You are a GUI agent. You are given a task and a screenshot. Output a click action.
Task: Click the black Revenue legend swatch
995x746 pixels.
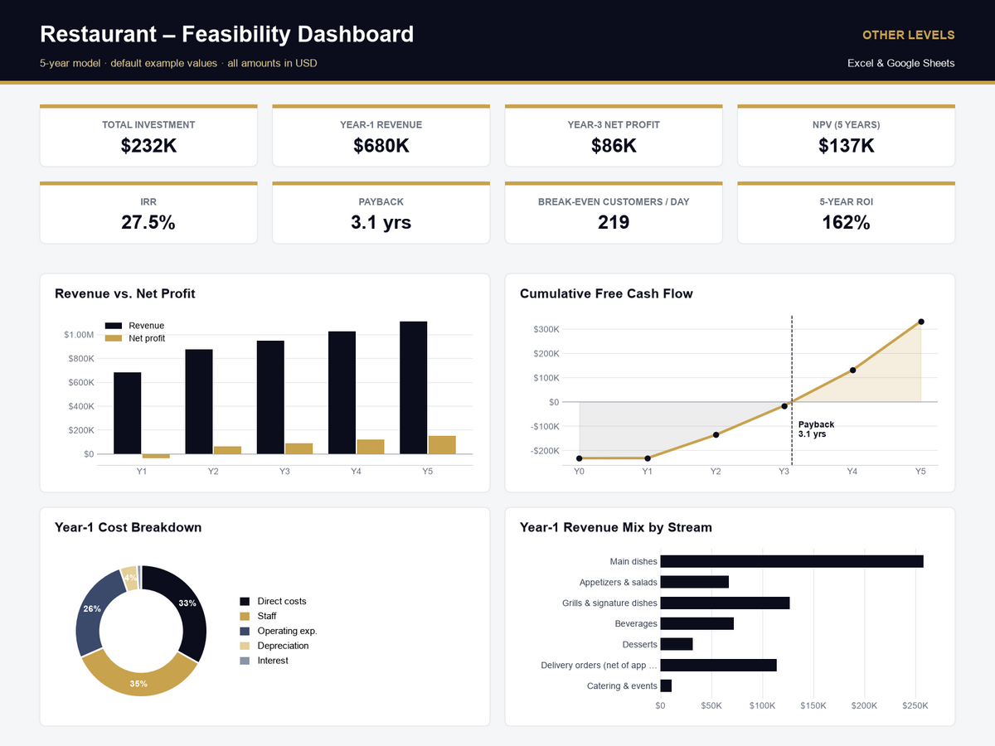point(114,326)
